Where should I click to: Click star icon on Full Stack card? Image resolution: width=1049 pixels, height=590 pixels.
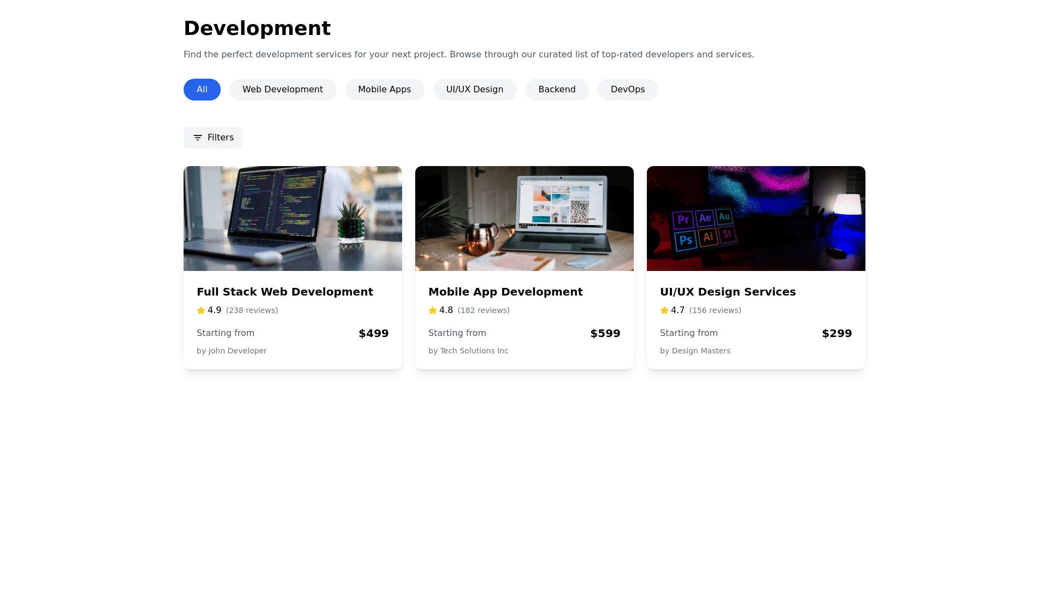(201, 310)
